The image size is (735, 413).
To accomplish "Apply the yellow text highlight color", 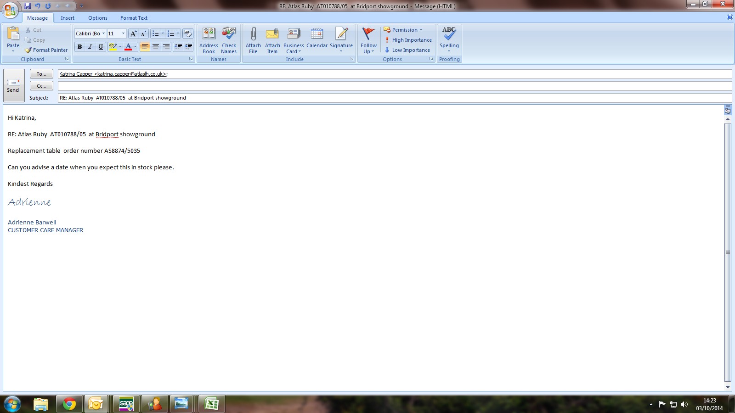I will (x=113, y=46).
